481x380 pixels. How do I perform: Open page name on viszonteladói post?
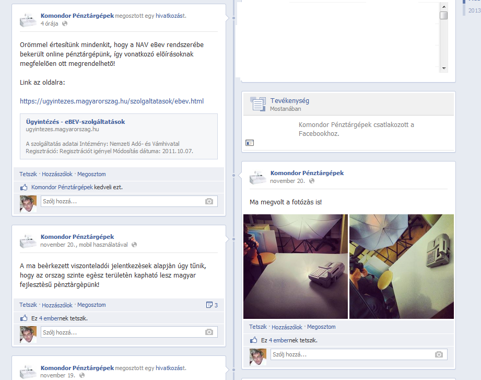click(x=77, y=237)
